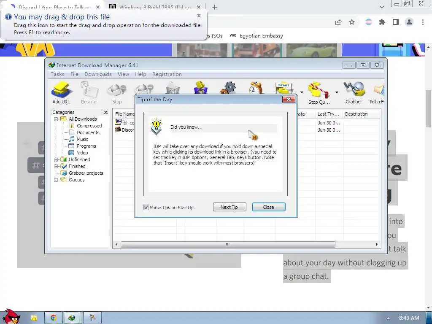Open the Scheduler alarm clock icon
The height and width of the screenshot is (324, 432).
pos(256,88)
